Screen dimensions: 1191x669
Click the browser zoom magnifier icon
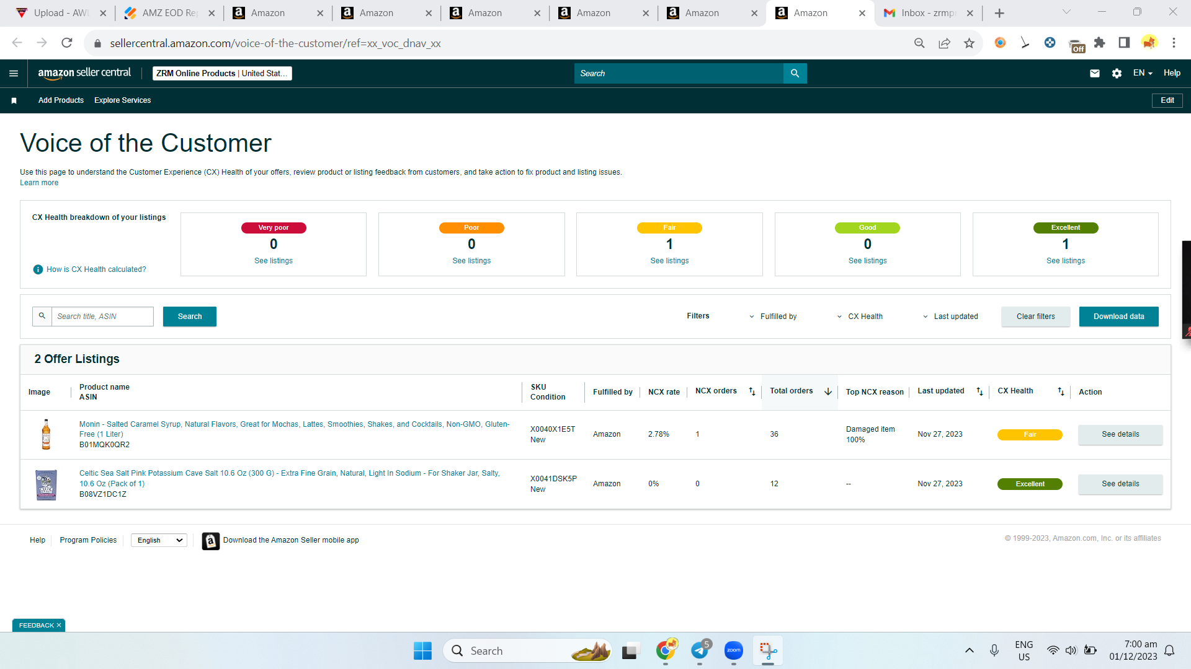tap(919, 43)
